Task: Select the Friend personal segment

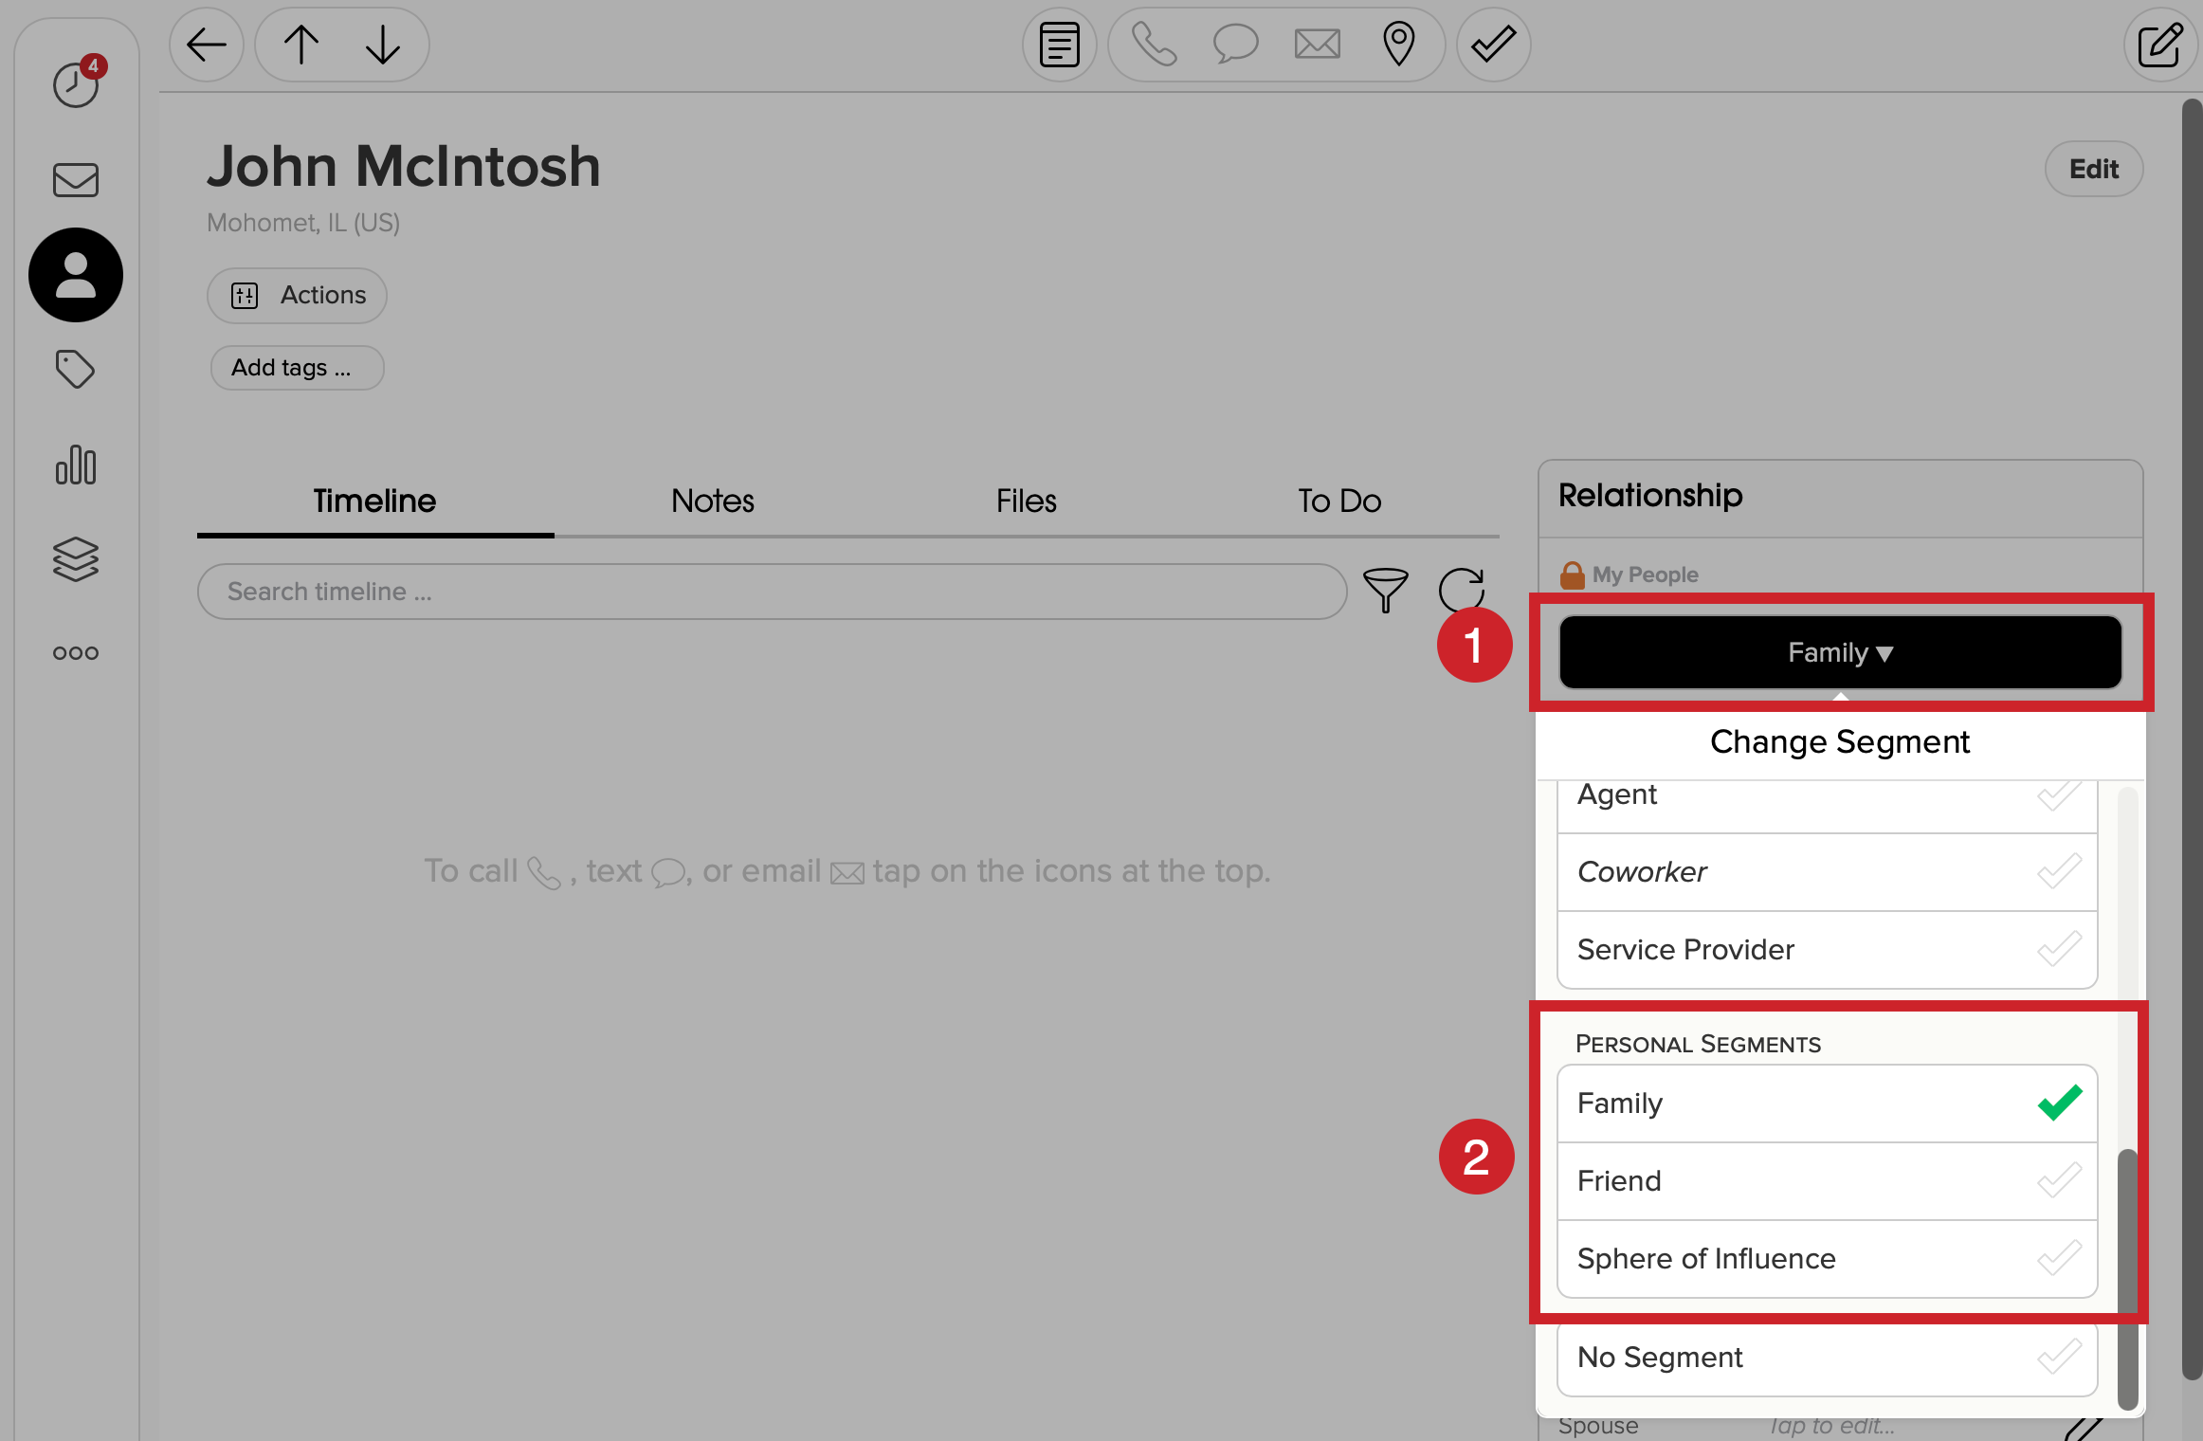Action: pyautogui.click(x=1827, y=1180)
